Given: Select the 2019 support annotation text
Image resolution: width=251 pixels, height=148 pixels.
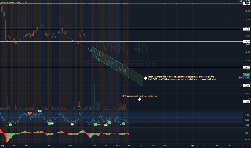Looking at the screenshot, I should [140, 96].
